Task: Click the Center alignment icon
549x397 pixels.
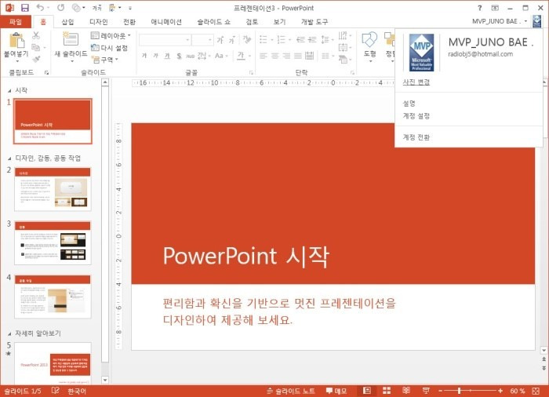Action: pyautogui.click(x=274, y=56)
